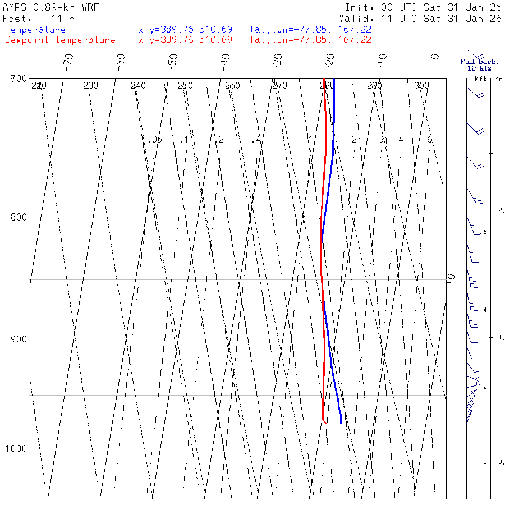Click the 800 pressure level label
The image size is (505, 505).
pos(19,217)
